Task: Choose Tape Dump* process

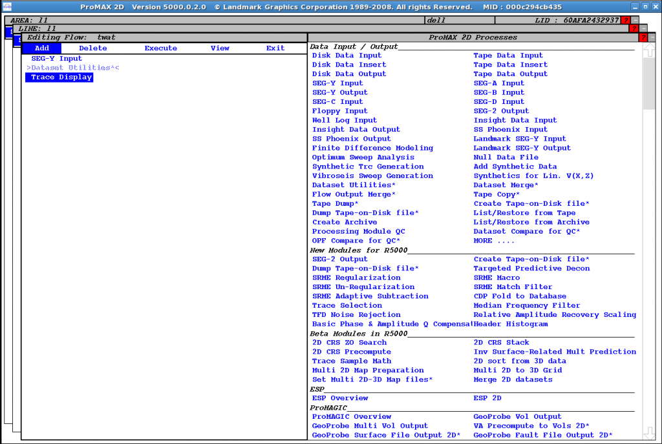Action: click(x=336, y=203)
